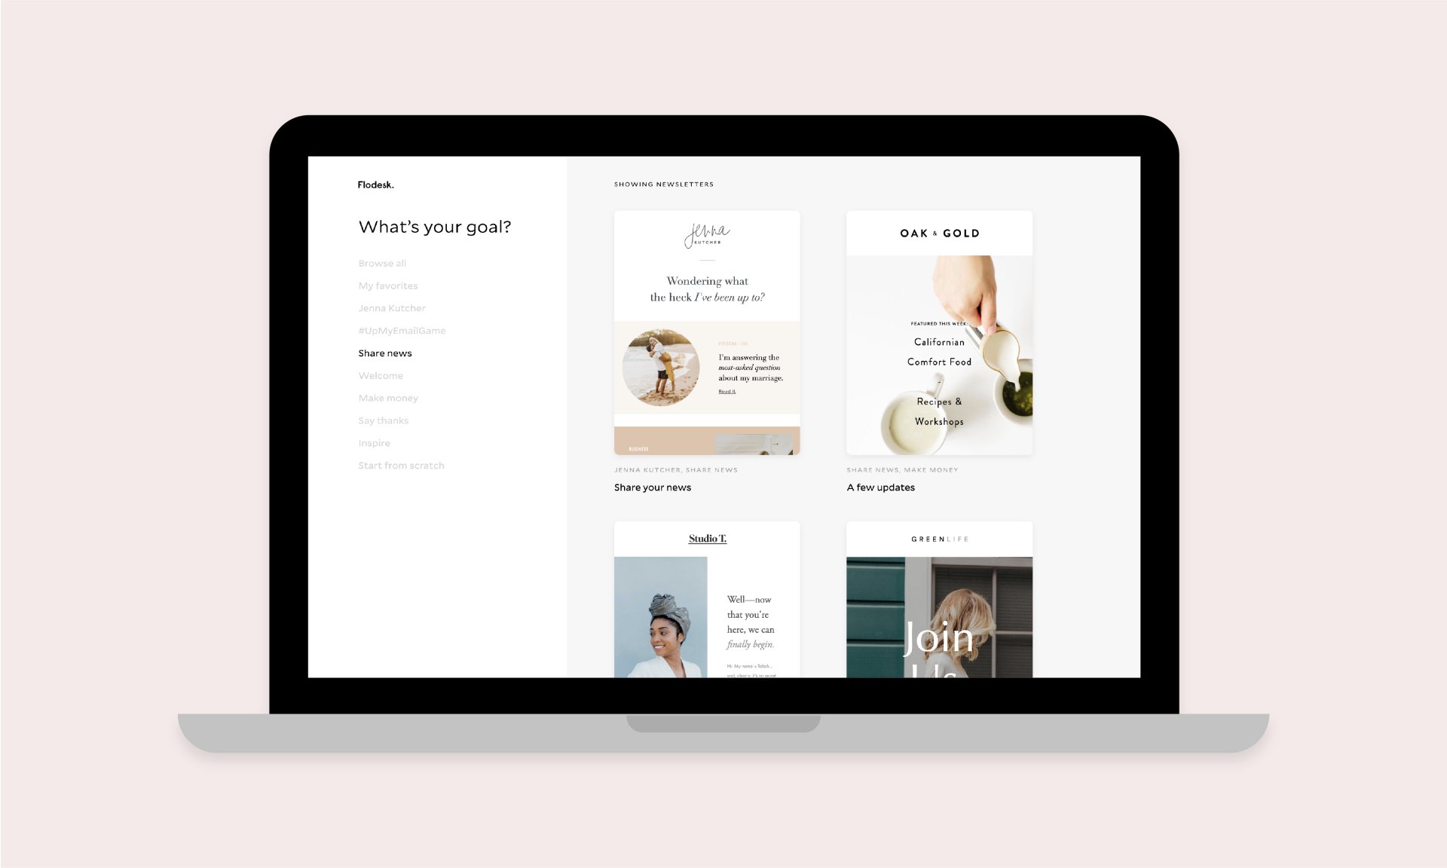Select the 'Make money' category icon
This screenshot has height=868, width=1447.
tap(387, 398)
